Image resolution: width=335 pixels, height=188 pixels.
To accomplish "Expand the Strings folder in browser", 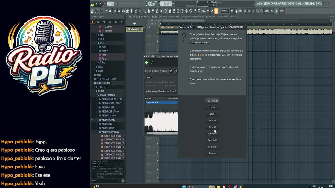I will click(x=102, y=63).
